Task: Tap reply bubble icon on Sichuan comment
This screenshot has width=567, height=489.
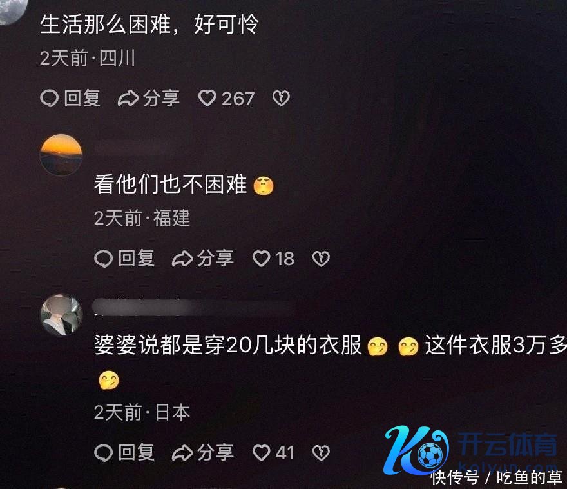Action: [x=49, y=99]
